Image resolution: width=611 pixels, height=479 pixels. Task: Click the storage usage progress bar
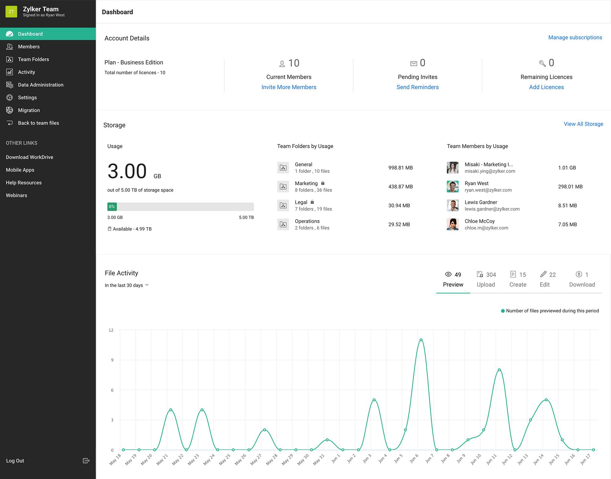(x=180, y=207)
